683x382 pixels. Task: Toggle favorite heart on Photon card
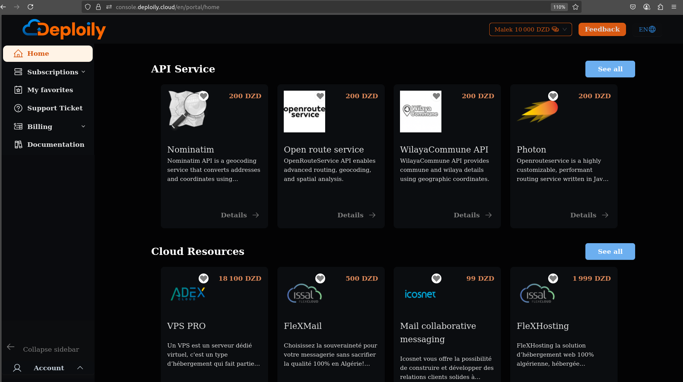[x=553, y=96]
